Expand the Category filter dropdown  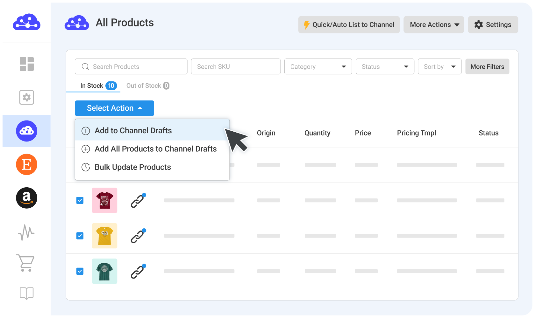[318, 66]
